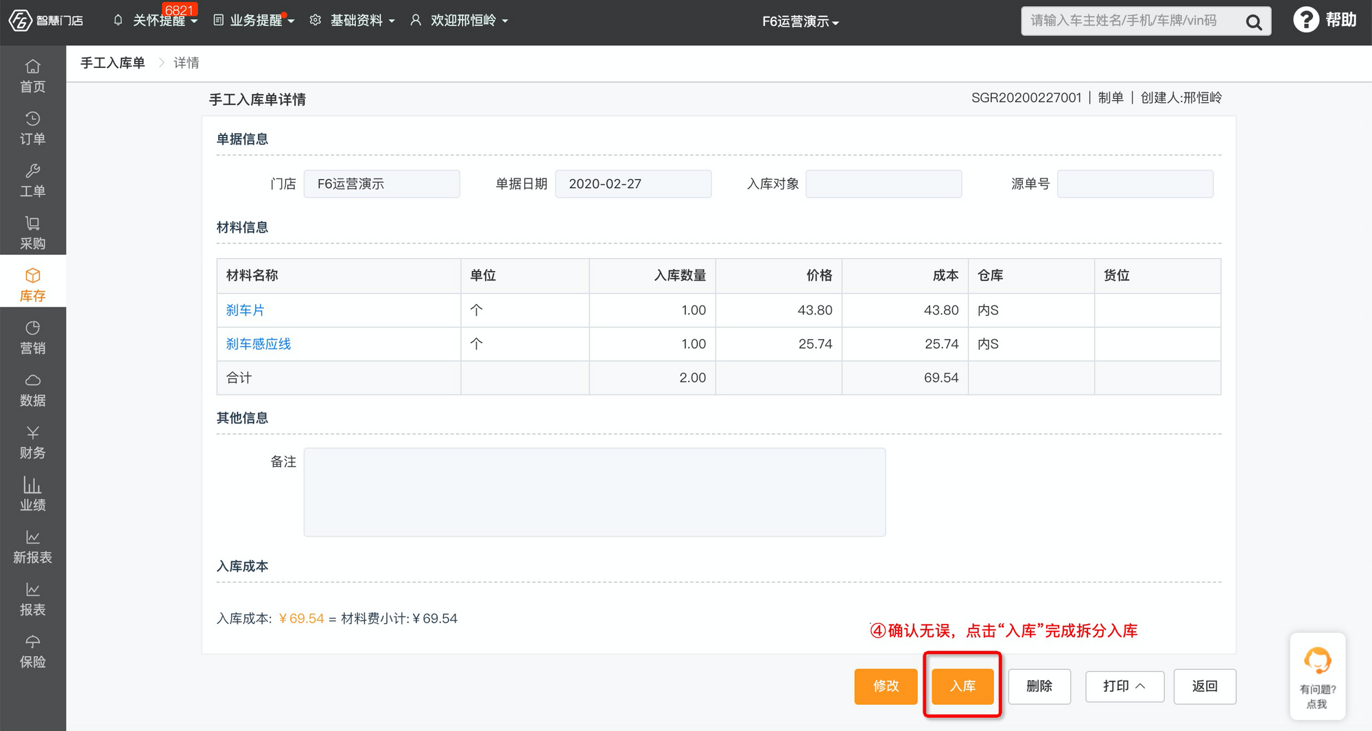
Task: Click the 合计 total row label
Action: pos(239,378)
